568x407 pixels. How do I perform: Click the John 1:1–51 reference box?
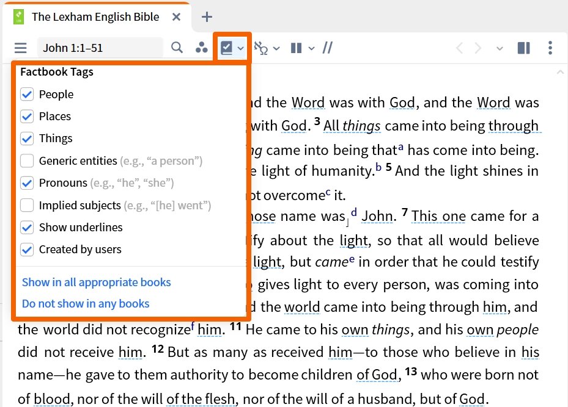coord(100,48)
